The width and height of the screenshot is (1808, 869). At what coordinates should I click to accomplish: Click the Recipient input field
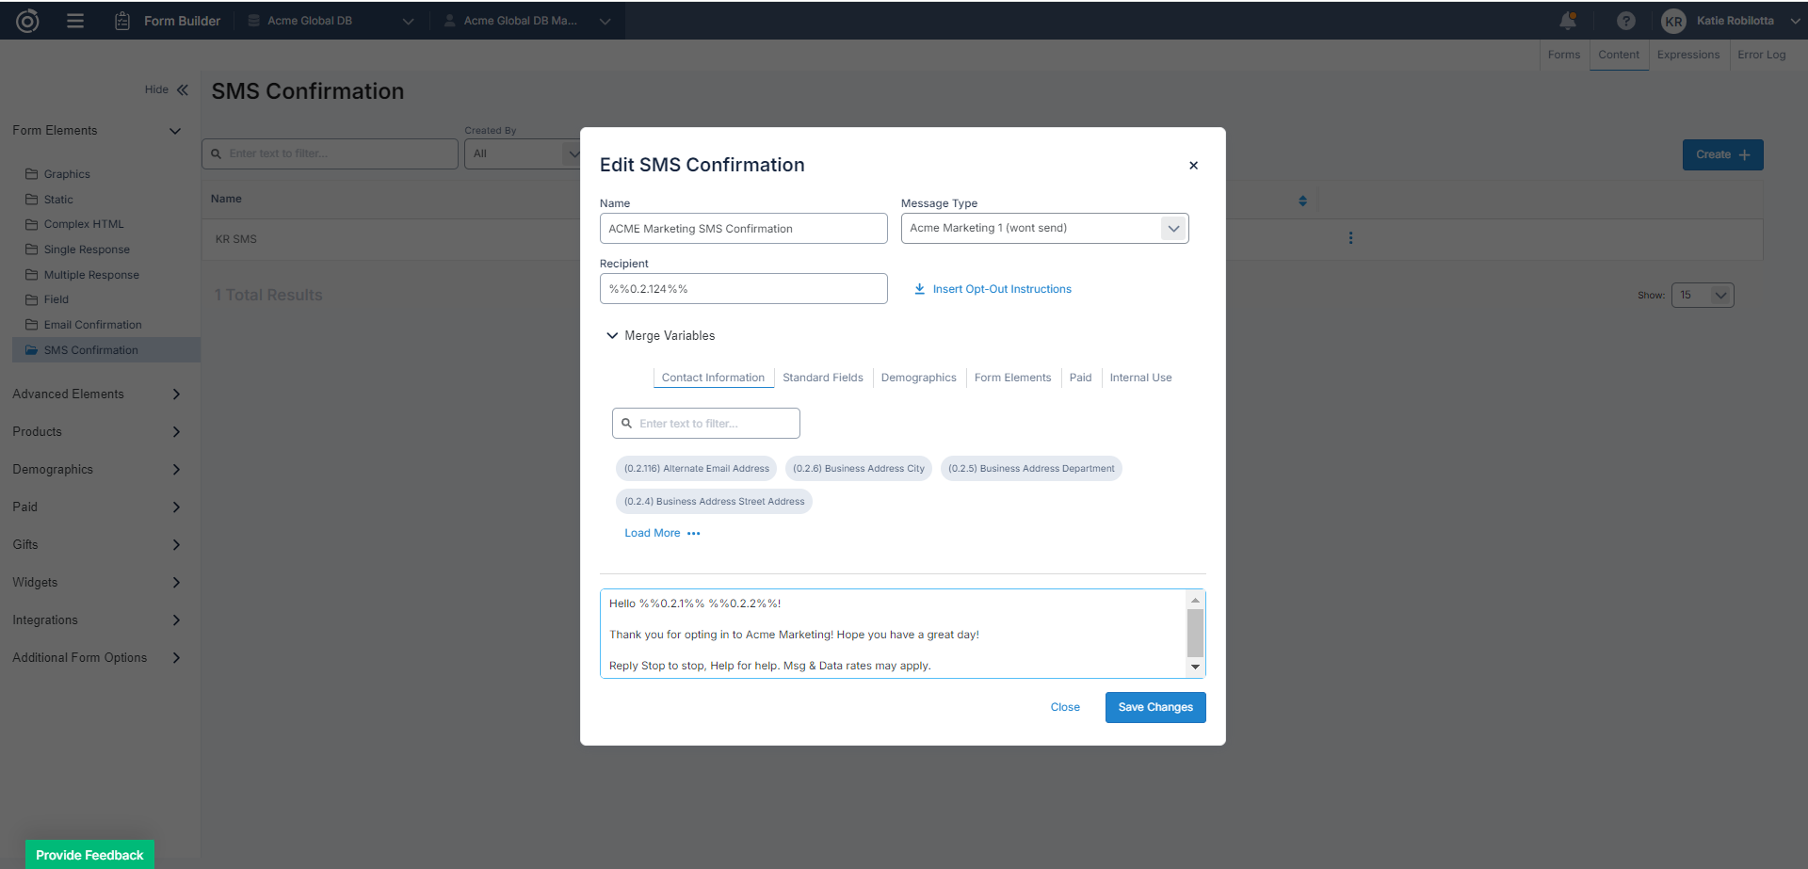tap(743, 289)
